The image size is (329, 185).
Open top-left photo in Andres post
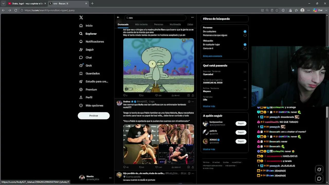point(141,134)
